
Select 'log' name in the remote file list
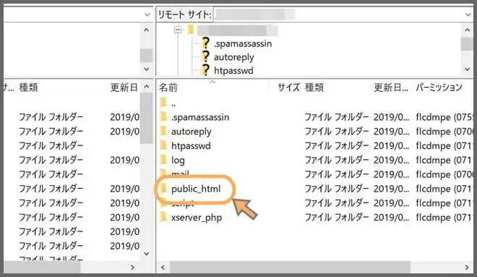(x=178, y=160)
